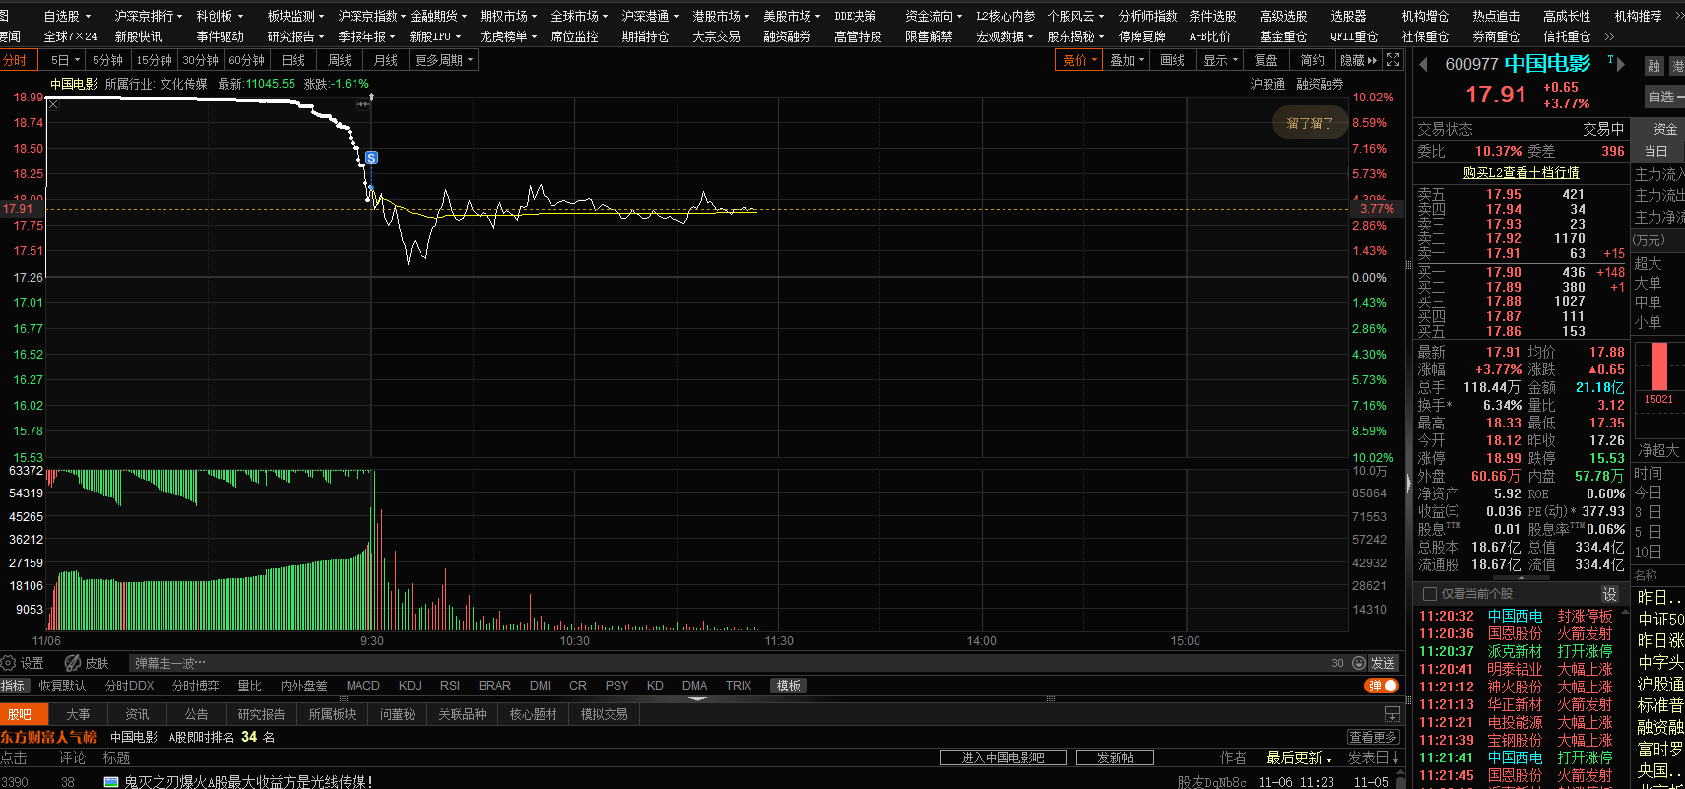Open the 研究报告 tab in bottom panel
Image resolution: width=1685 pixels, height=789 pixels.
click(261, 714)
